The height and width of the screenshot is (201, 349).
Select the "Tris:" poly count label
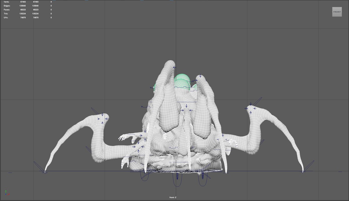[x=6, y=14]
